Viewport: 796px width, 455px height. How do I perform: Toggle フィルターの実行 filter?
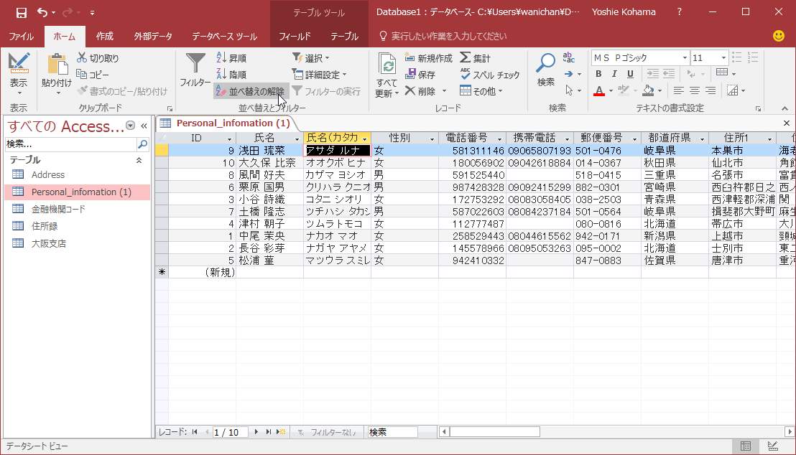(326, 91)
